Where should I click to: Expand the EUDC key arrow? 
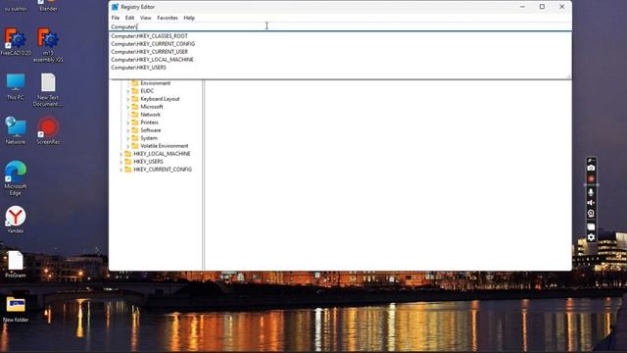(x=128, y=91)
